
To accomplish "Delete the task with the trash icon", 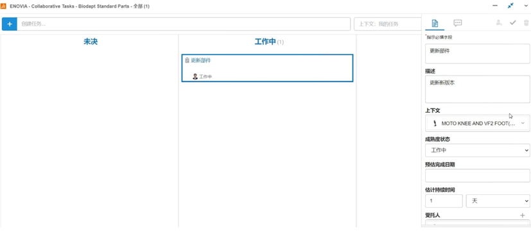I will coord(526,22).
